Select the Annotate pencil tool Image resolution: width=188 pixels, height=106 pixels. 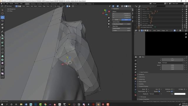tap(2, 32)
